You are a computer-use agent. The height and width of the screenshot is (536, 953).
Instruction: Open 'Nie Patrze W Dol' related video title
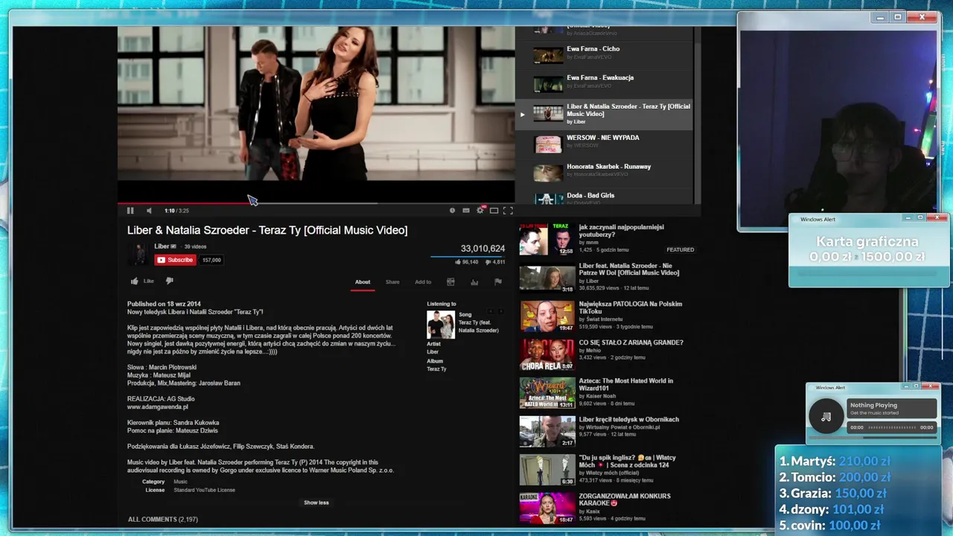629,269
